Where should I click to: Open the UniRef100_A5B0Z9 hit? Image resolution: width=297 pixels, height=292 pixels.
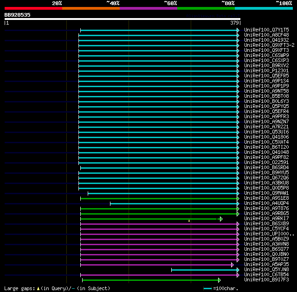click(266, 239)
